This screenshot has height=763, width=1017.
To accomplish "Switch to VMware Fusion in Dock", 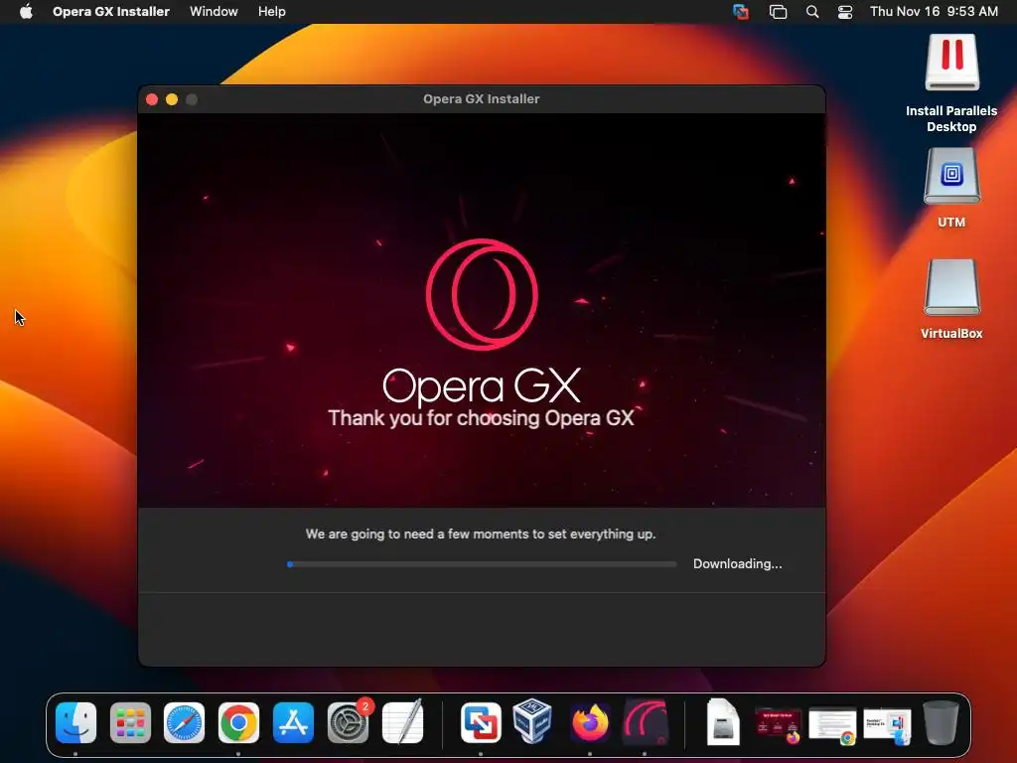I will point(481,722).
